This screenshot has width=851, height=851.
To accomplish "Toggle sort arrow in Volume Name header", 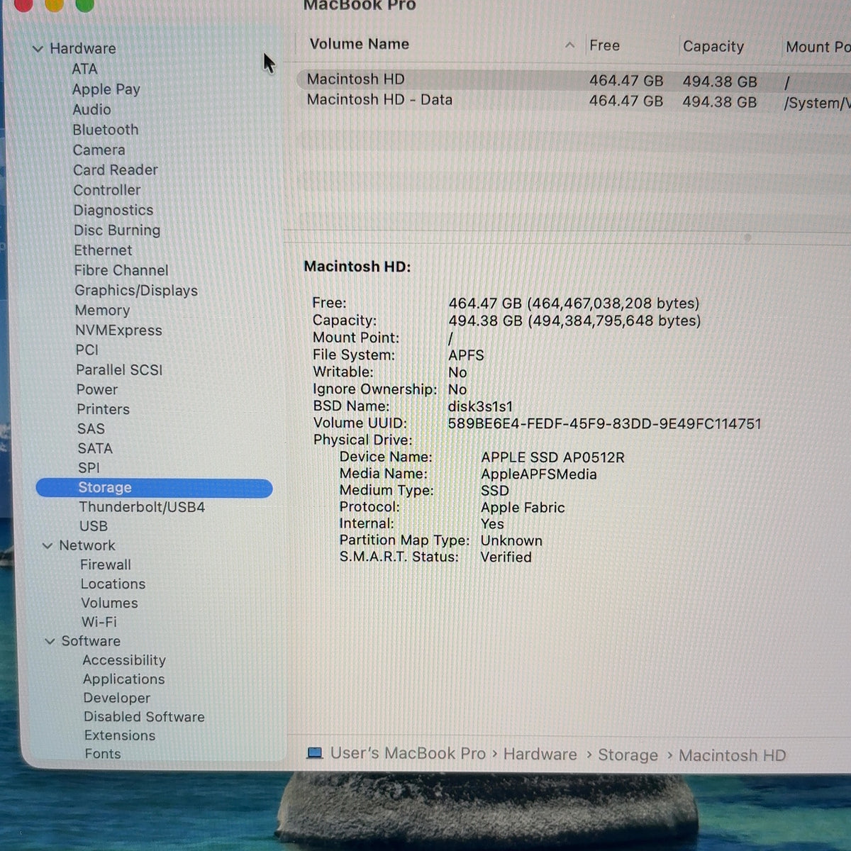I will (x=569, y=45).
